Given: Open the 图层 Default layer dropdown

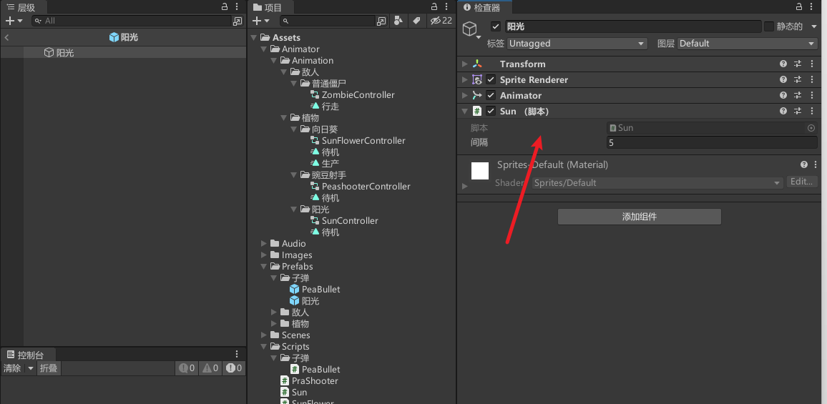Looking at the screenshot, I should tap(747, 44).
